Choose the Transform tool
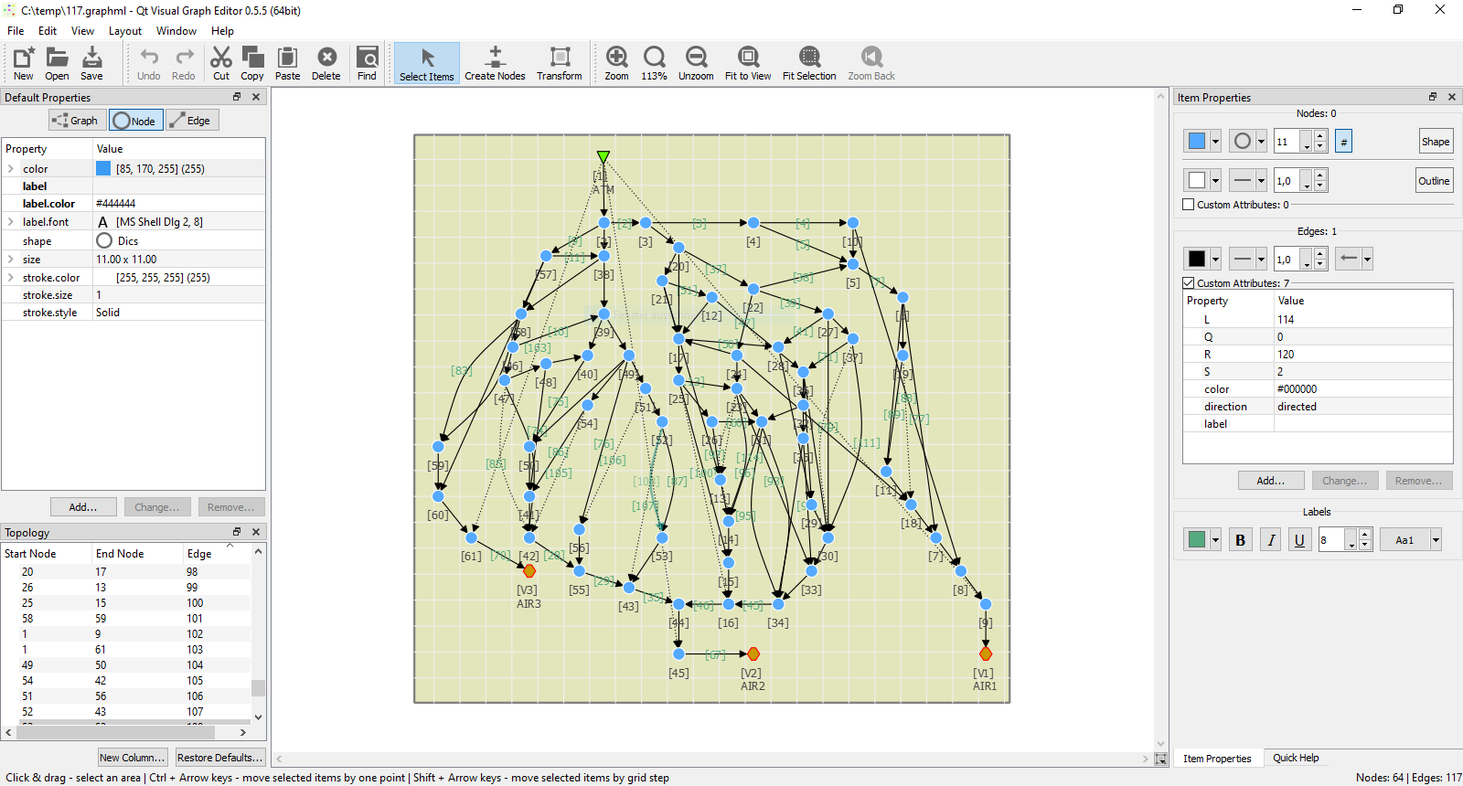The height and width of the screenshot is (786, 1463). click(x=560, y=64)
